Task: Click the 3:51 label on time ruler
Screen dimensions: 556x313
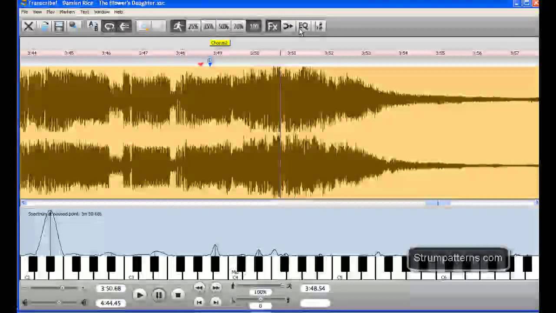Action: (x=291, y=53)
